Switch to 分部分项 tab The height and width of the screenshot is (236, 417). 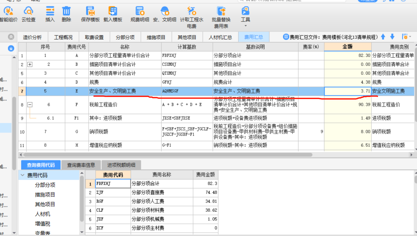[125, 37]
